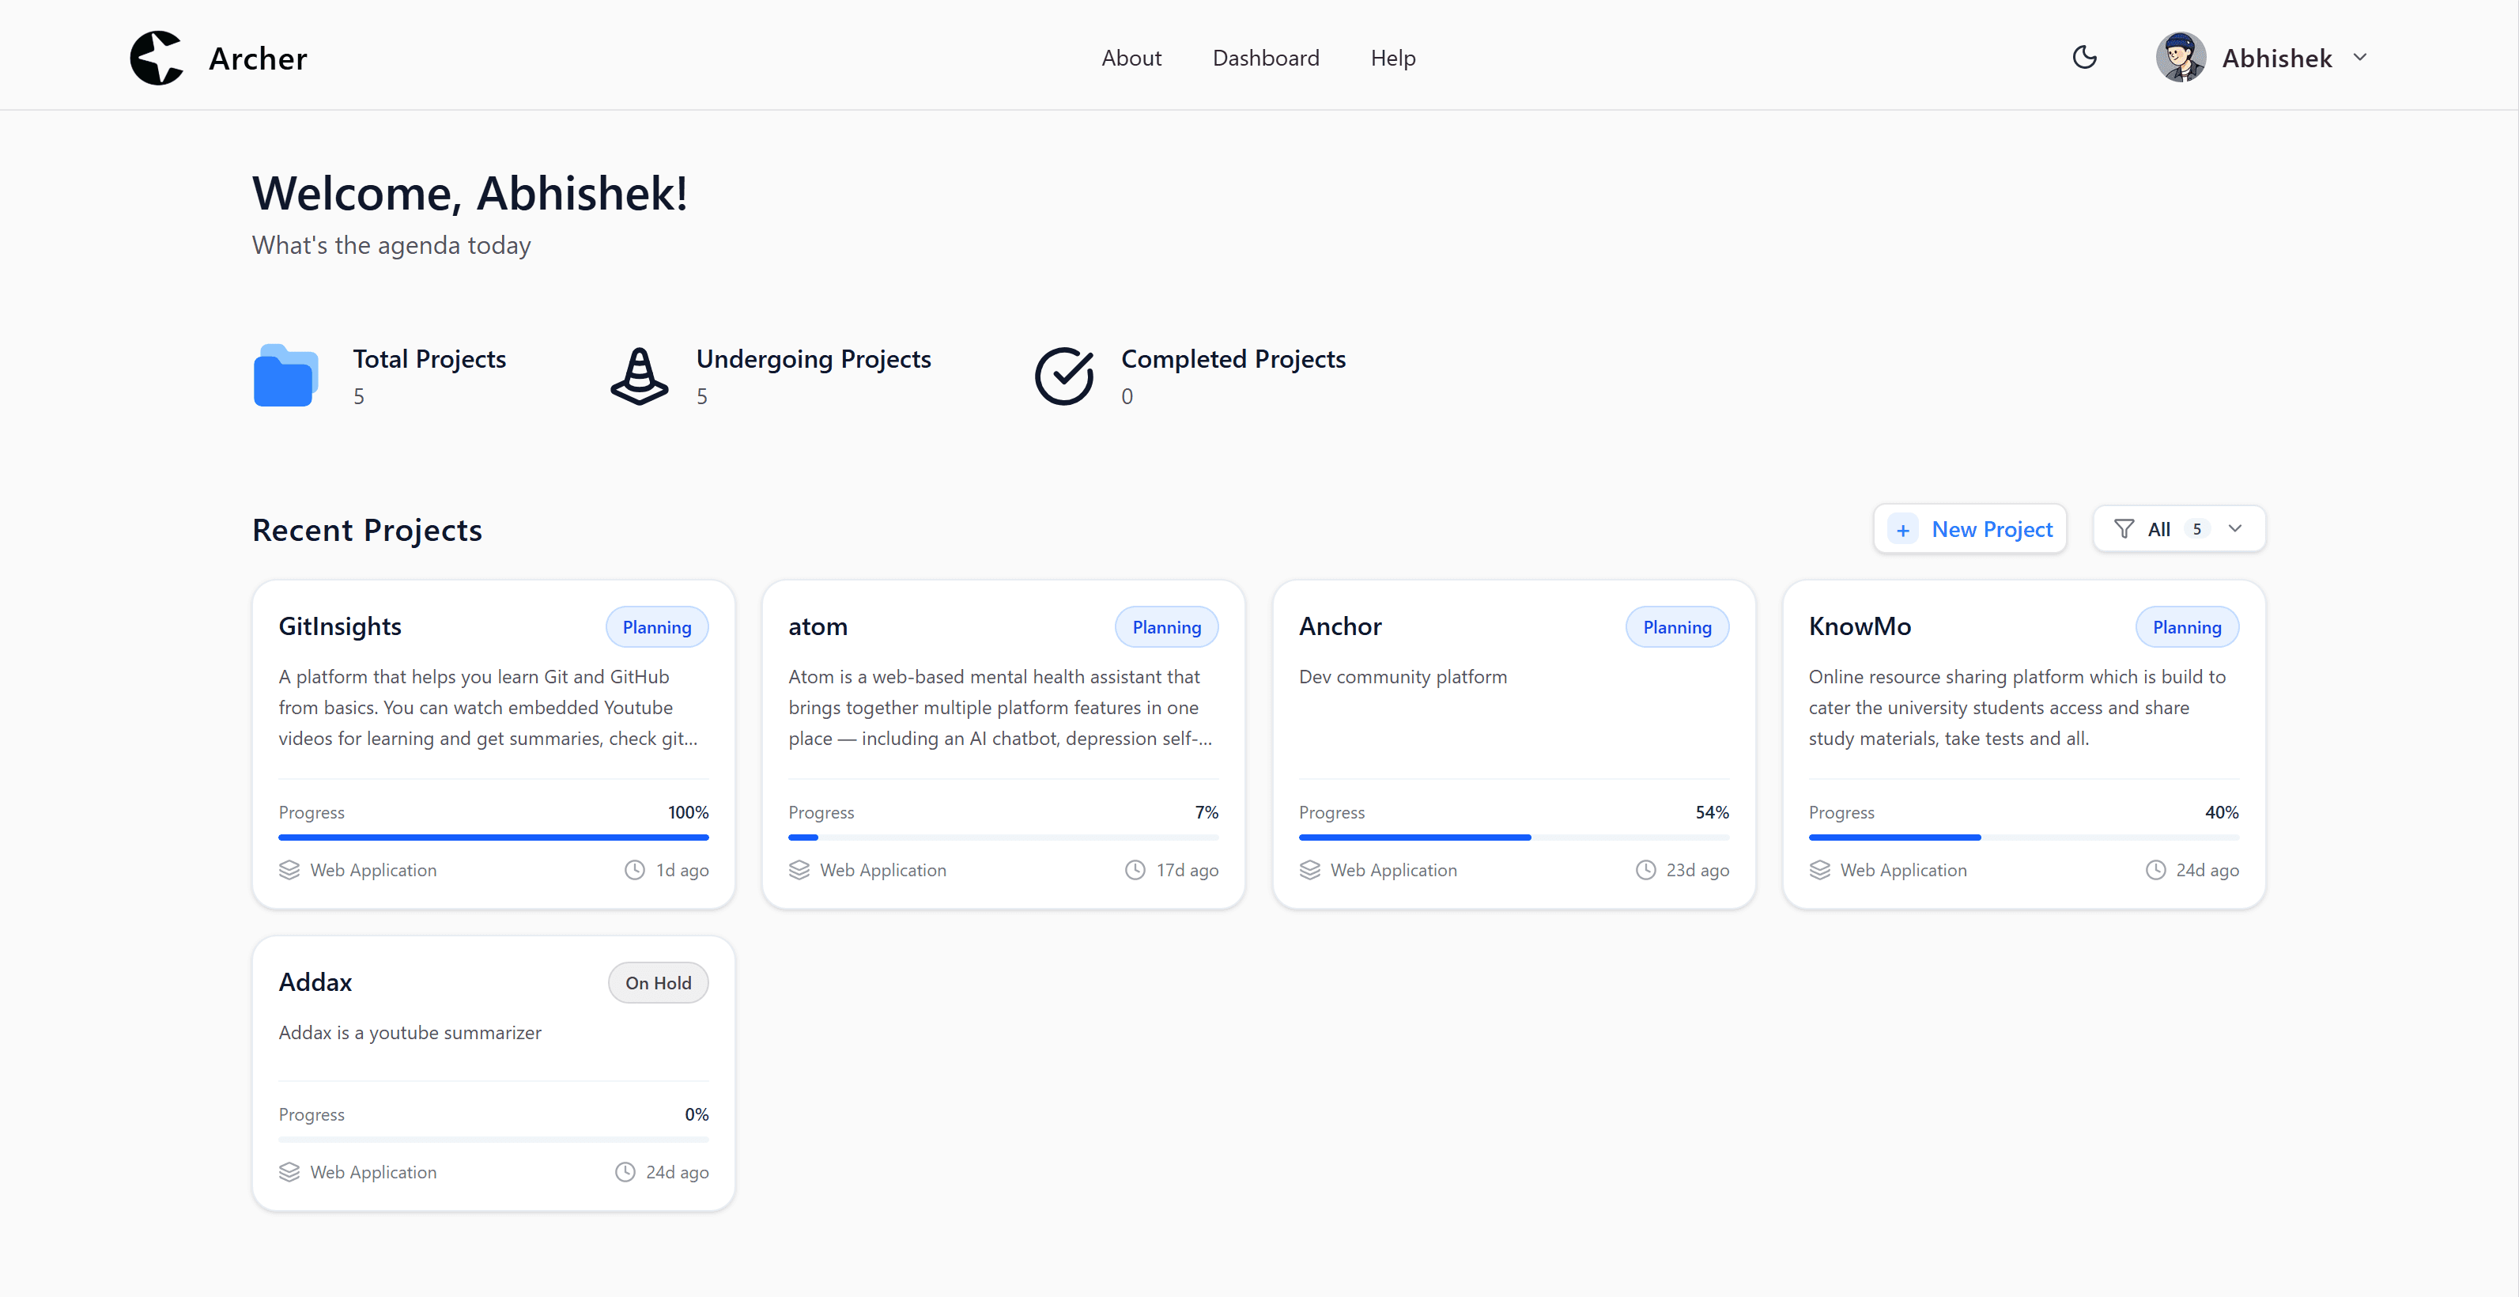This screenshot has width=2519, height=1297.
Task: Toggle dark mode moon icon
Action: click(x=2084, y=57)
